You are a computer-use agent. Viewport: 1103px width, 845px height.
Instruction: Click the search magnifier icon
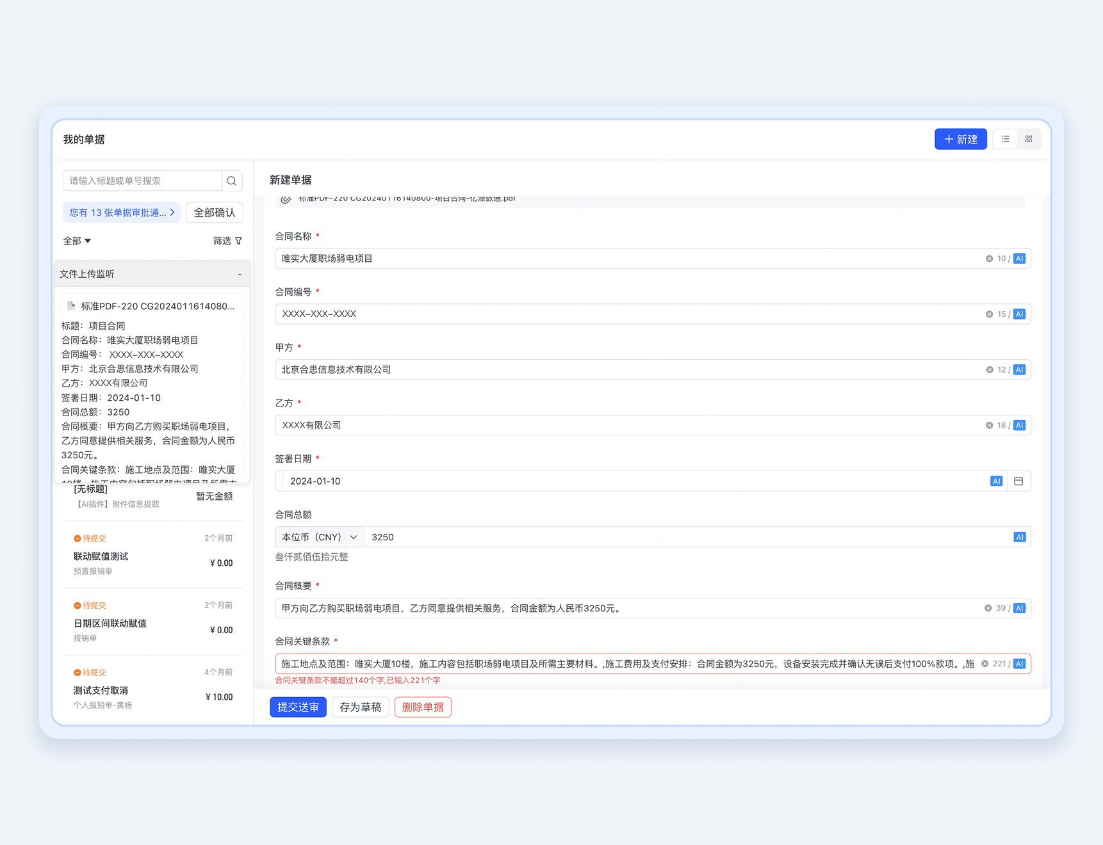click(232, 181)
